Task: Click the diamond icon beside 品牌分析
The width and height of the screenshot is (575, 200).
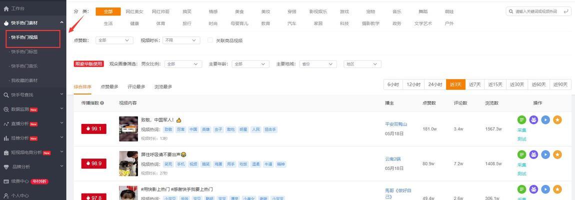Action: 6,167
